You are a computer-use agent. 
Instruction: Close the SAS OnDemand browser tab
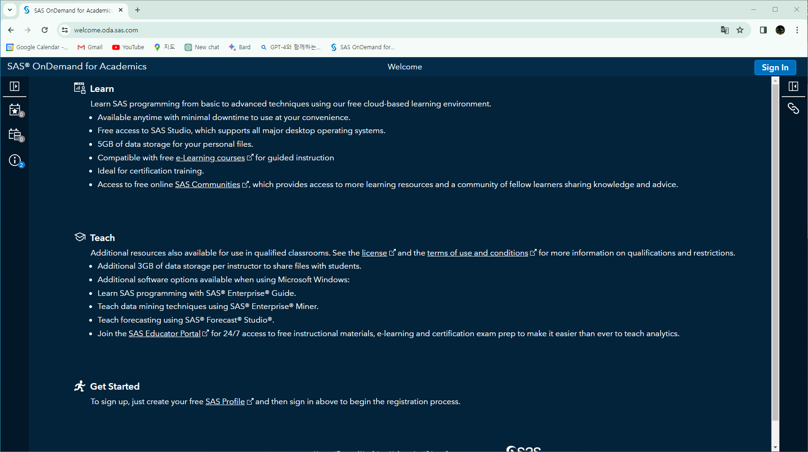pyautogui.click(x=121, y=10)
